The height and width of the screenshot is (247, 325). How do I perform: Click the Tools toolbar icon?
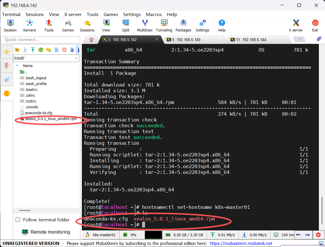coord(49,26)
